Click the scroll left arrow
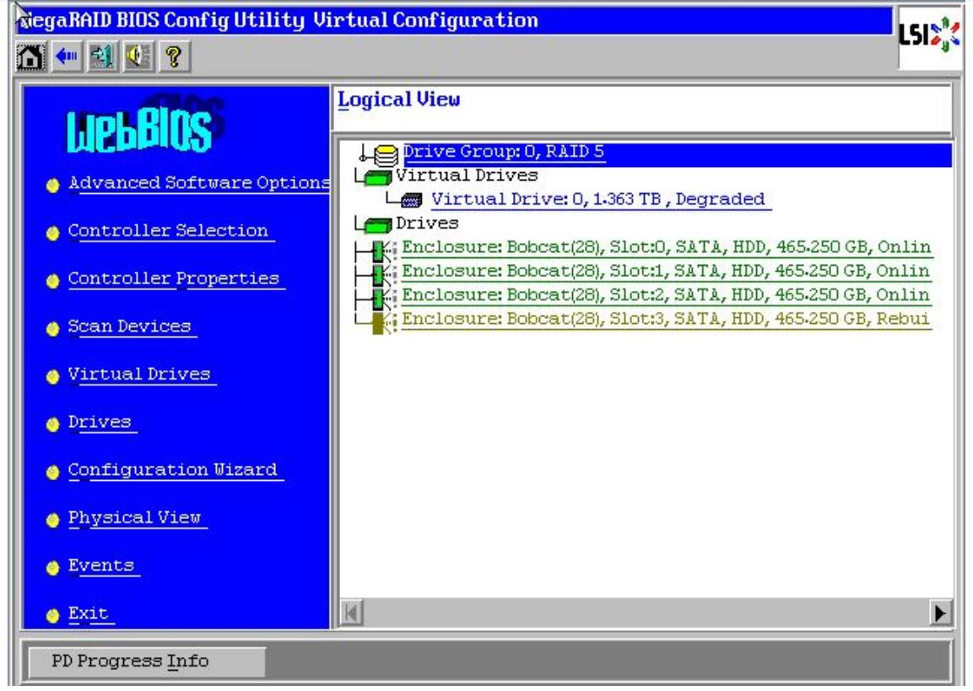 pyautogui.click(x=352, y=613)
